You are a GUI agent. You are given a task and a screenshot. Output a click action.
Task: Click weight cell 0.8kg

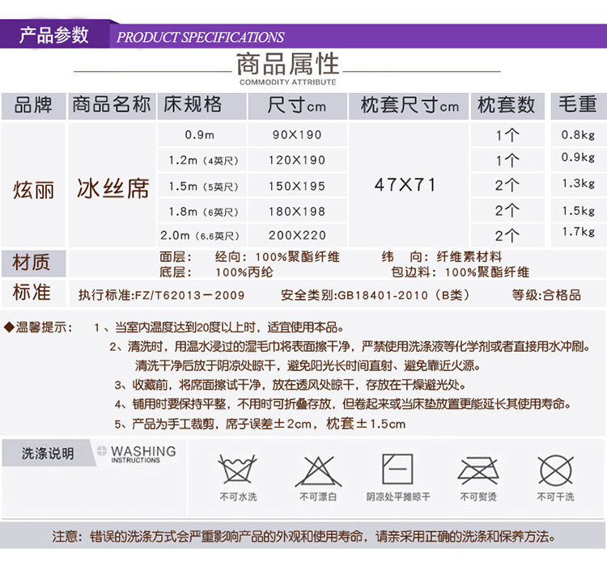tap(579, 134)
